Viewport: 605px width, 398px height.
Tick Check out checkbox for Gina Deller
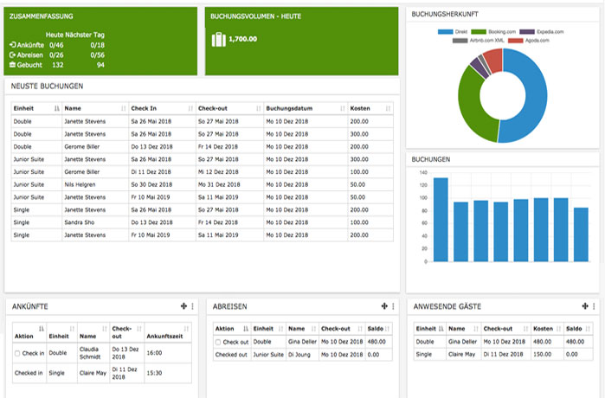click(218, 342)
